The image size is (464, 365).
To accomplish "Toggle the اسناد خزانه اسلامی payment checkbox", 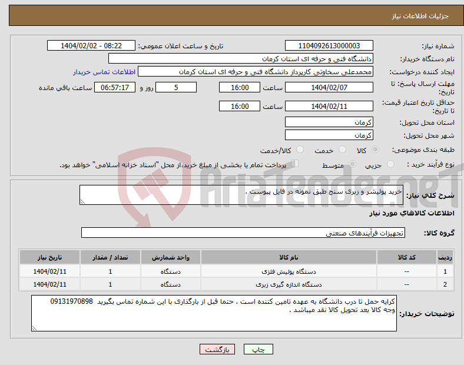I will tap(294, 164).
